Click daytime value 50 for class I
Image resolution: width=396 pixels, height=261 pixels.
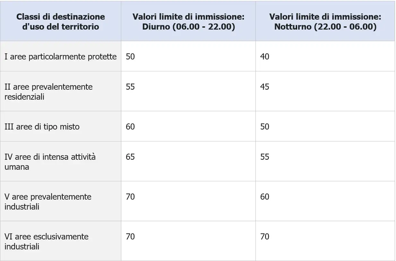(x=130, y=57)
